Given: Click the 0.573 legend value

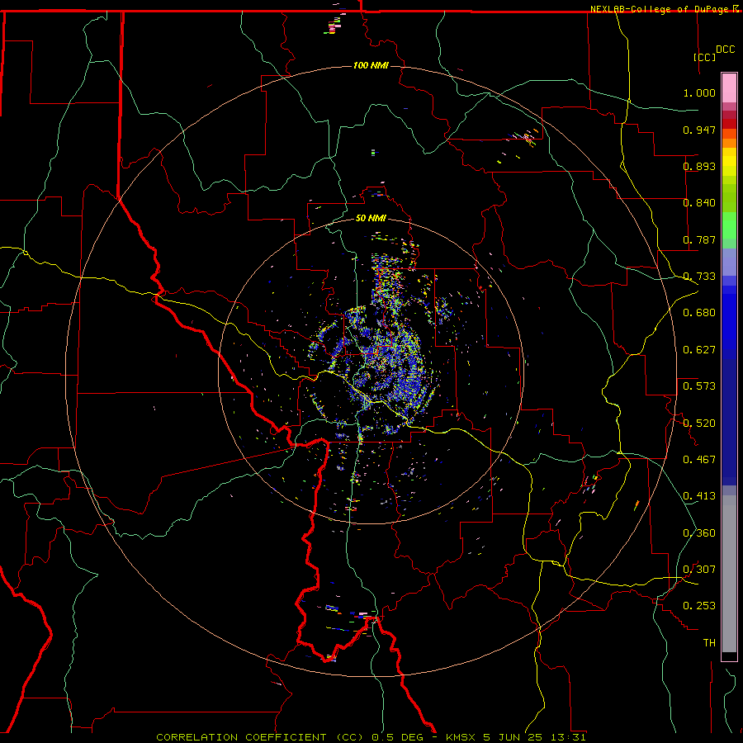Looking at the screenshot, I should coord(699,386).
